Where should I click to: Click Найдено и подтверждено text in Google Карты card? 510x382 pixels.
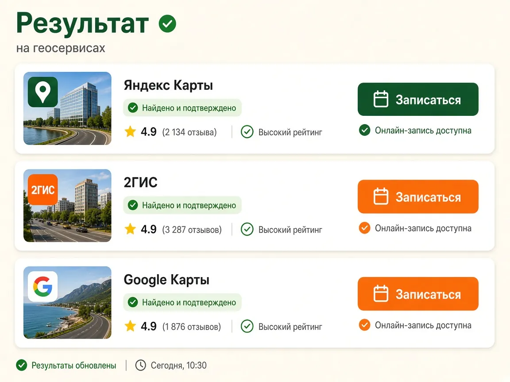(189, 302)
